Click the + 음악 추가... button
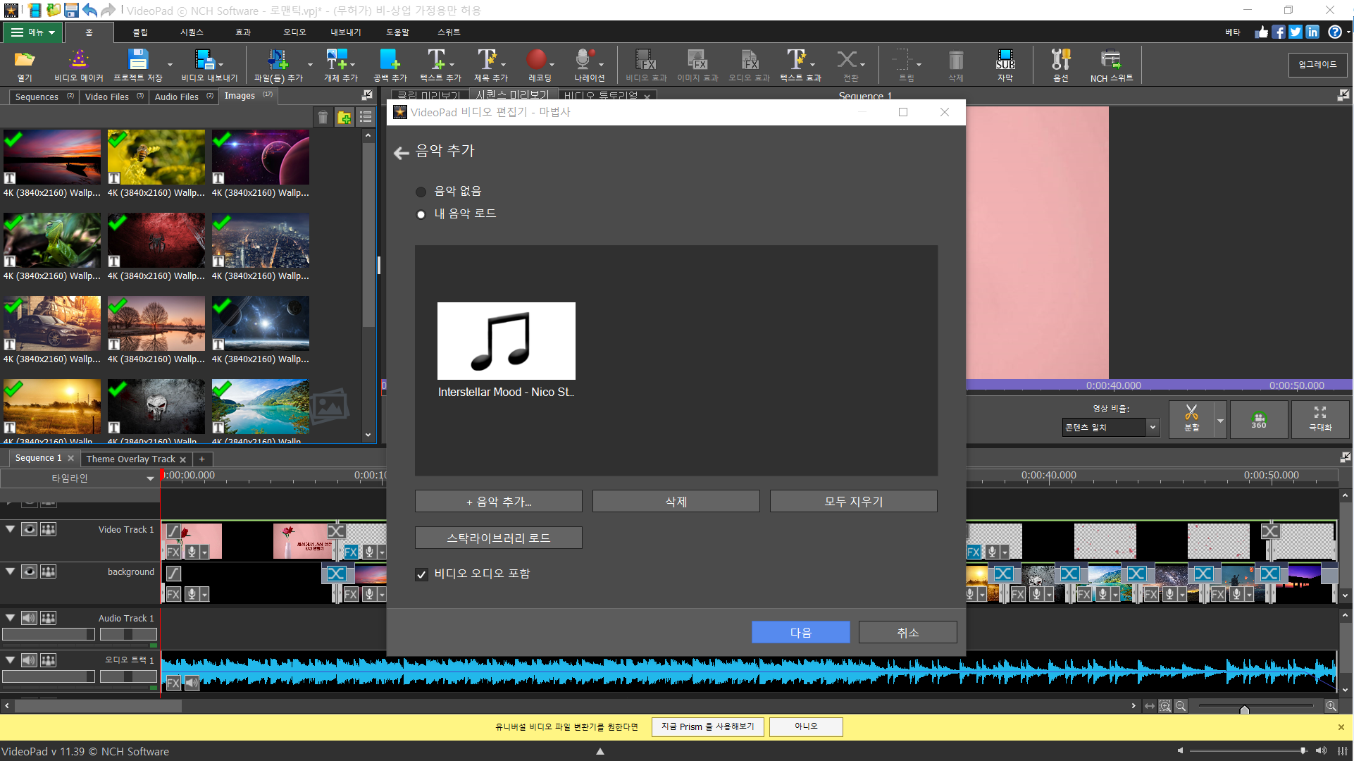Image resolution: width=1354 pixels, height=761 pixels. [498, 502]
